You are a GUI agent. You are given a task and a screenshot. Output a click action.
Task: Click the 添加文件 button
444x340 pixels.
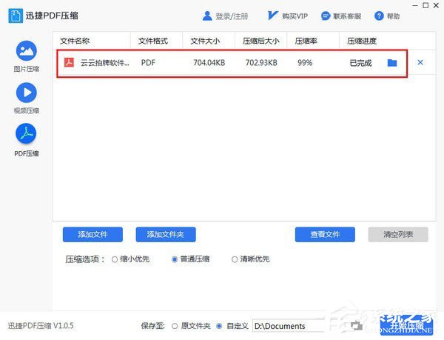click(x=92, y=235)
